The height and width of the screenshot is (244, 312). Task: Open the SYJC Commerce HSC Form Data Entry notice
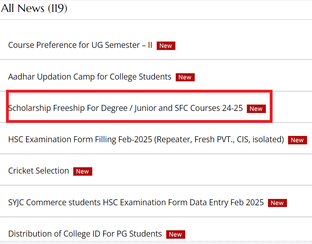click(136, 202)
